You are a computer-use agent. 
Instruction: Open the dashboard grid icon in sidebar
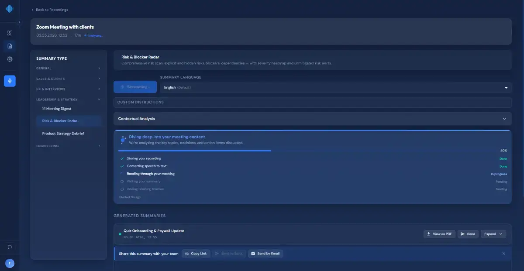[10, 33]
